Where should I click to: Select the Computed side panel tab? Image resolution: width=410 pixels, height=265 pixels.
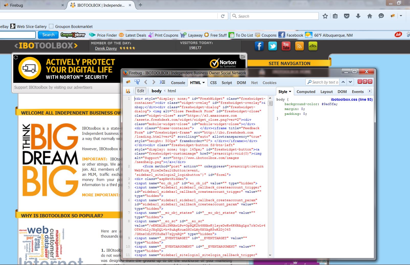click(x=306, y=91)
